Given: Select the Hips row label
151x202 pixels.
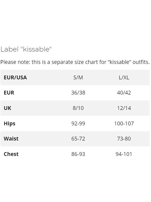Looking at the screenshot, I should [10, 124].
